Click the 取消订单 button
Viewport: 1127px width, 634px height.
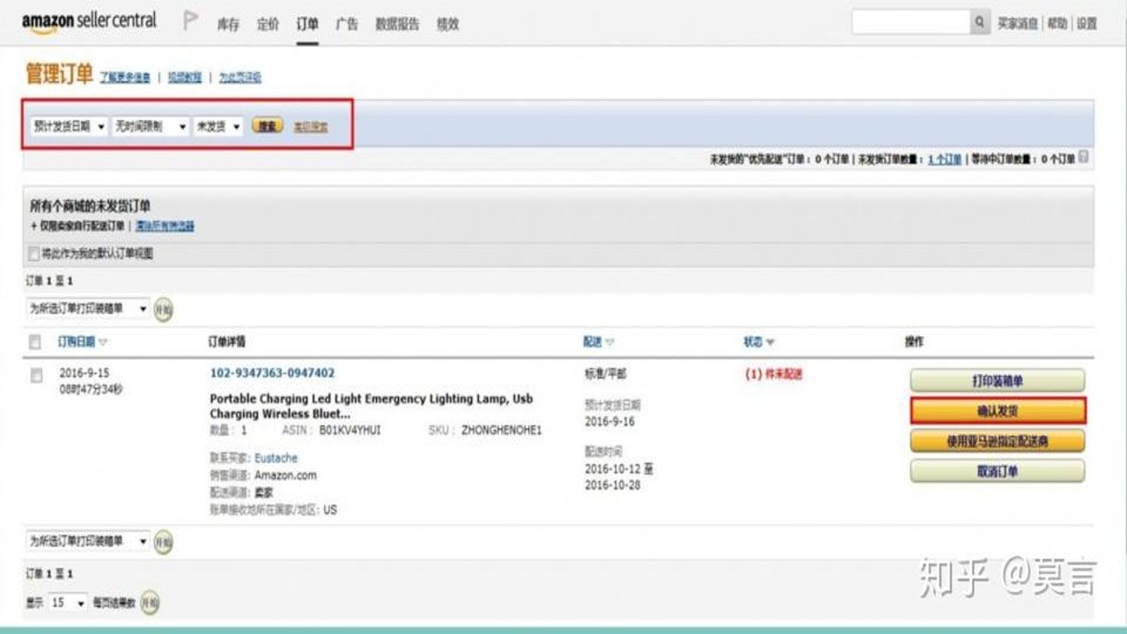(998, 471)
